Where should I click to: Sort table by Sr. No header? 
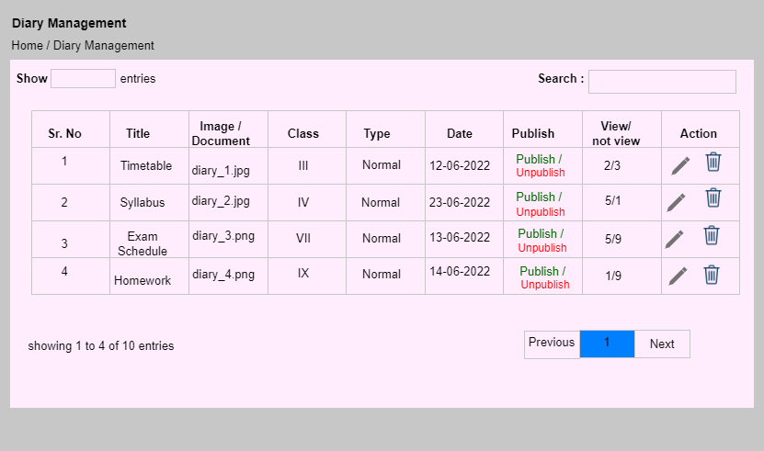(64, 133)
